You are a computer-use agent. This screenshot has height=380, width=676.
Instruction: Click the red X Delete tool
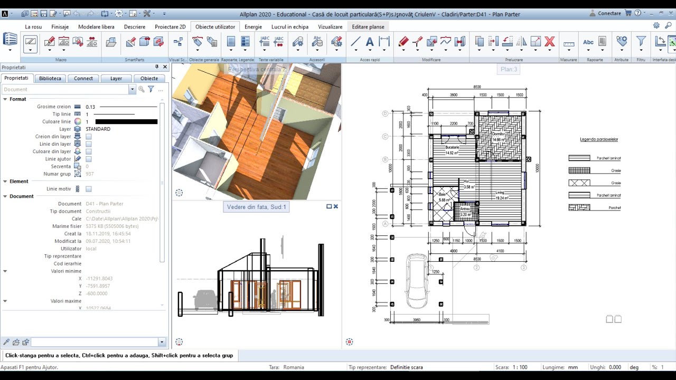(x=550, y=41)
